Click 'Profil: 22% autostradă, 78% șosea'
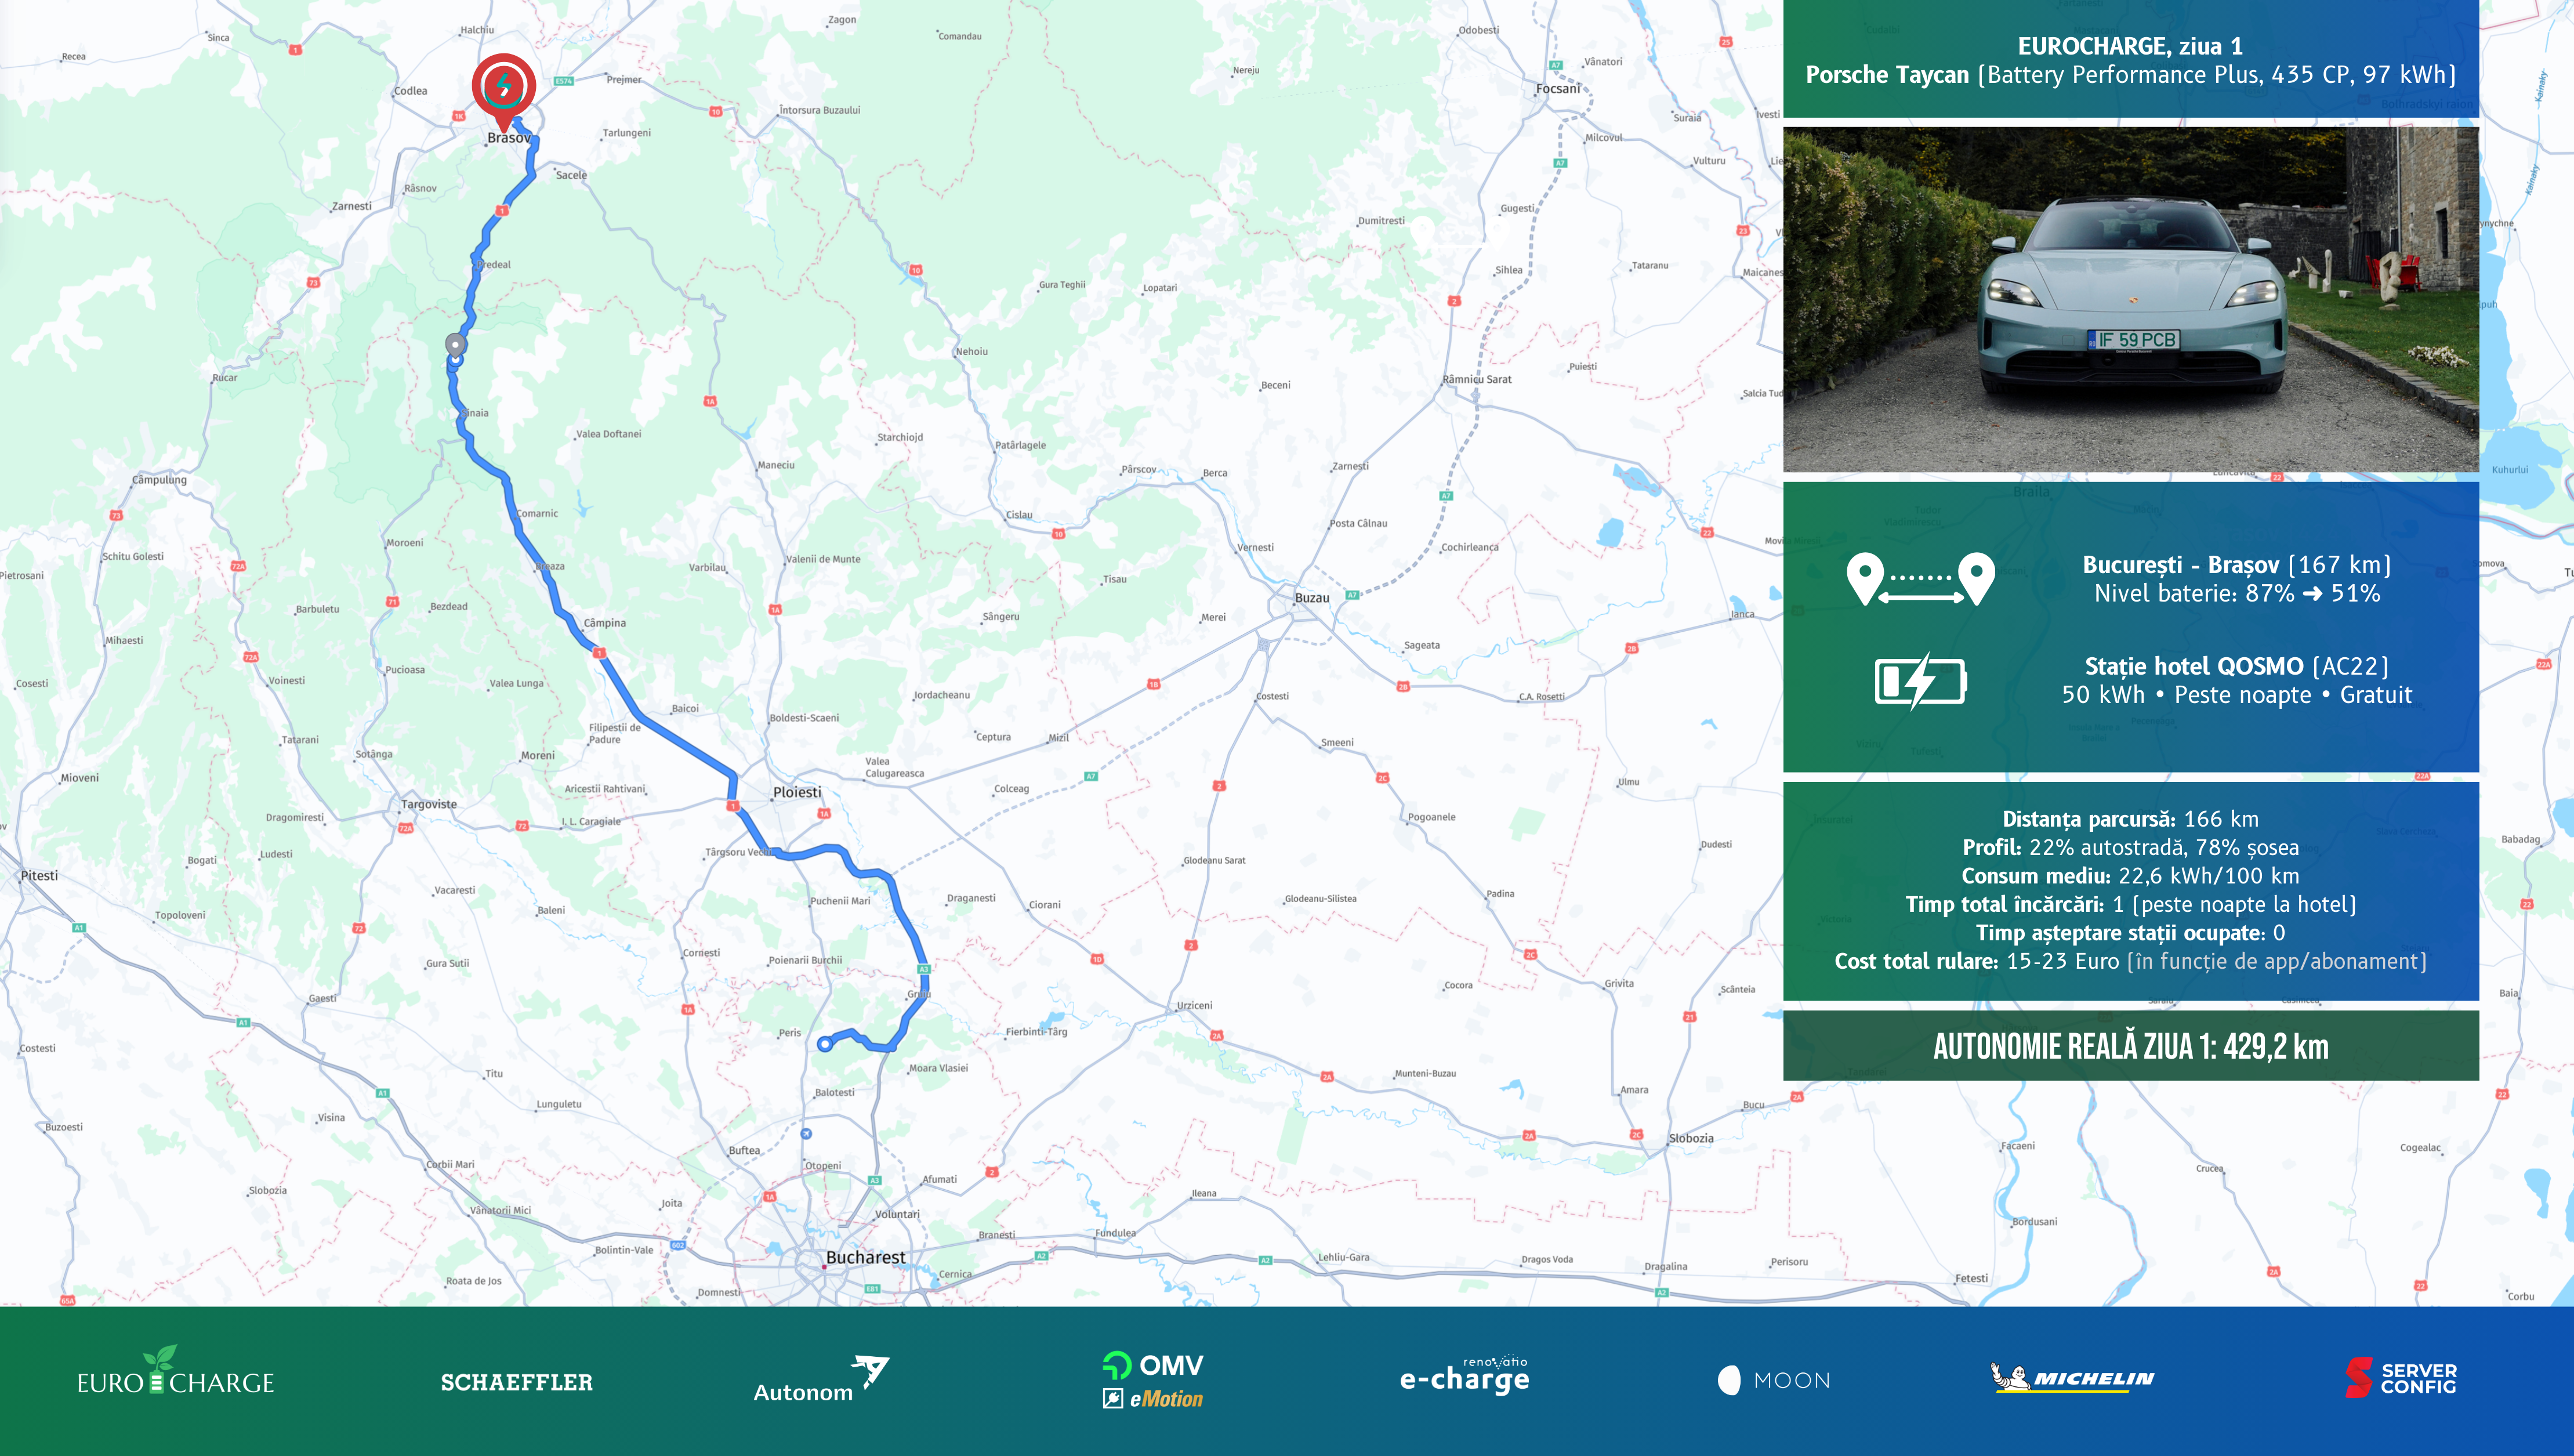 2130,847
